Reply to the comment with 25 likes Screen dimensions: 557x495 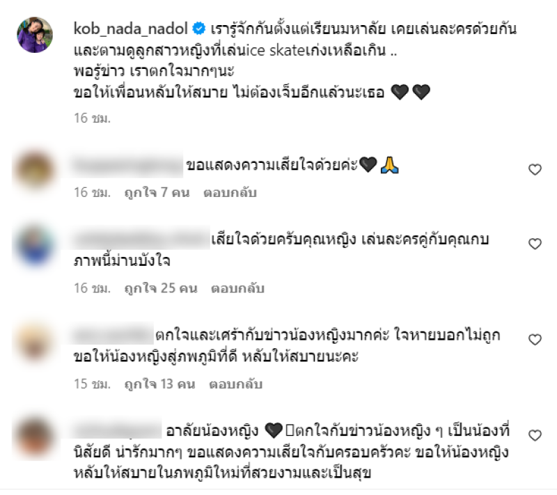click(237, 288)
